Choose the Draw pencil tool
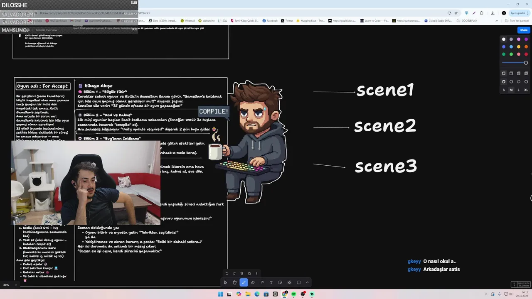Viewport: 532px width, 299px height. [x=244, y=282]
